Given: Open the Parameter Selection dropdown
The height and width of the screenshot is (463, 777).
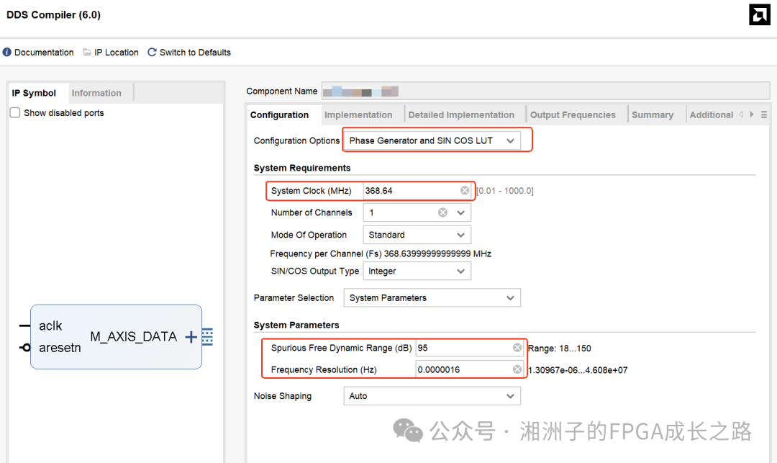Looking at the screenshot, I should (432, 298).
